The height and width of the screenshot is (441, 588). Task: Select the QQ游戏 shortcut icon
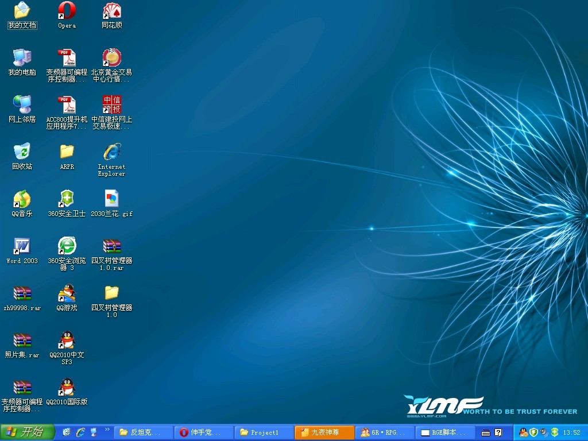point(67,298)
